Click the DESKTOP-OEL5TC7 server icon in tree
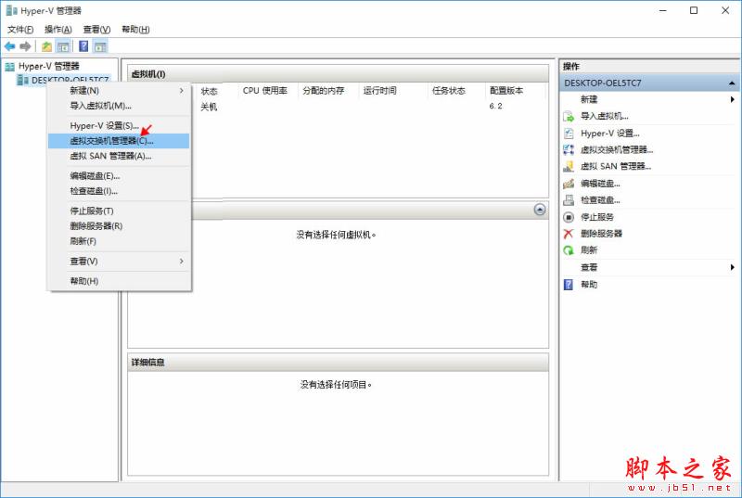742x498 pixels. point(22,80)
